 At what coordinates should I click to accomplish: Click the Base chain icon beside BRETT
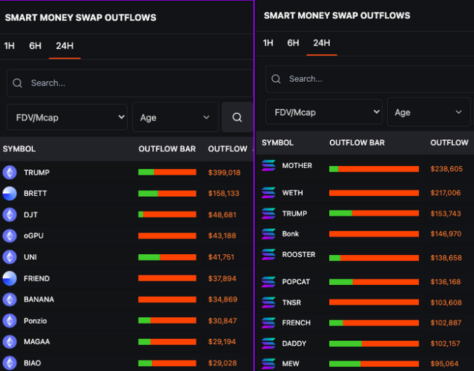(10, 194)
